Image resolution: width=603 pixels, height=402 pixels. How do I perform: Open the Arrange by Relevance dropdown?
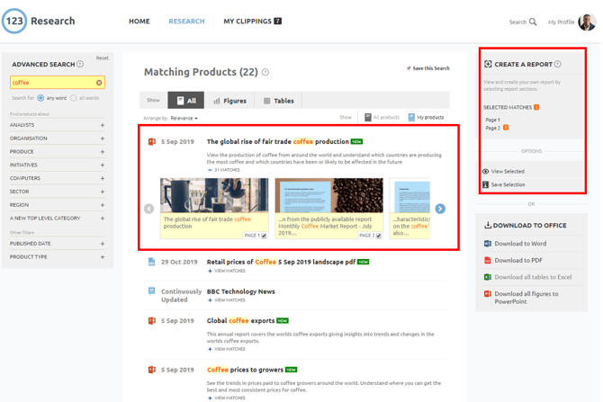[184, 118]
